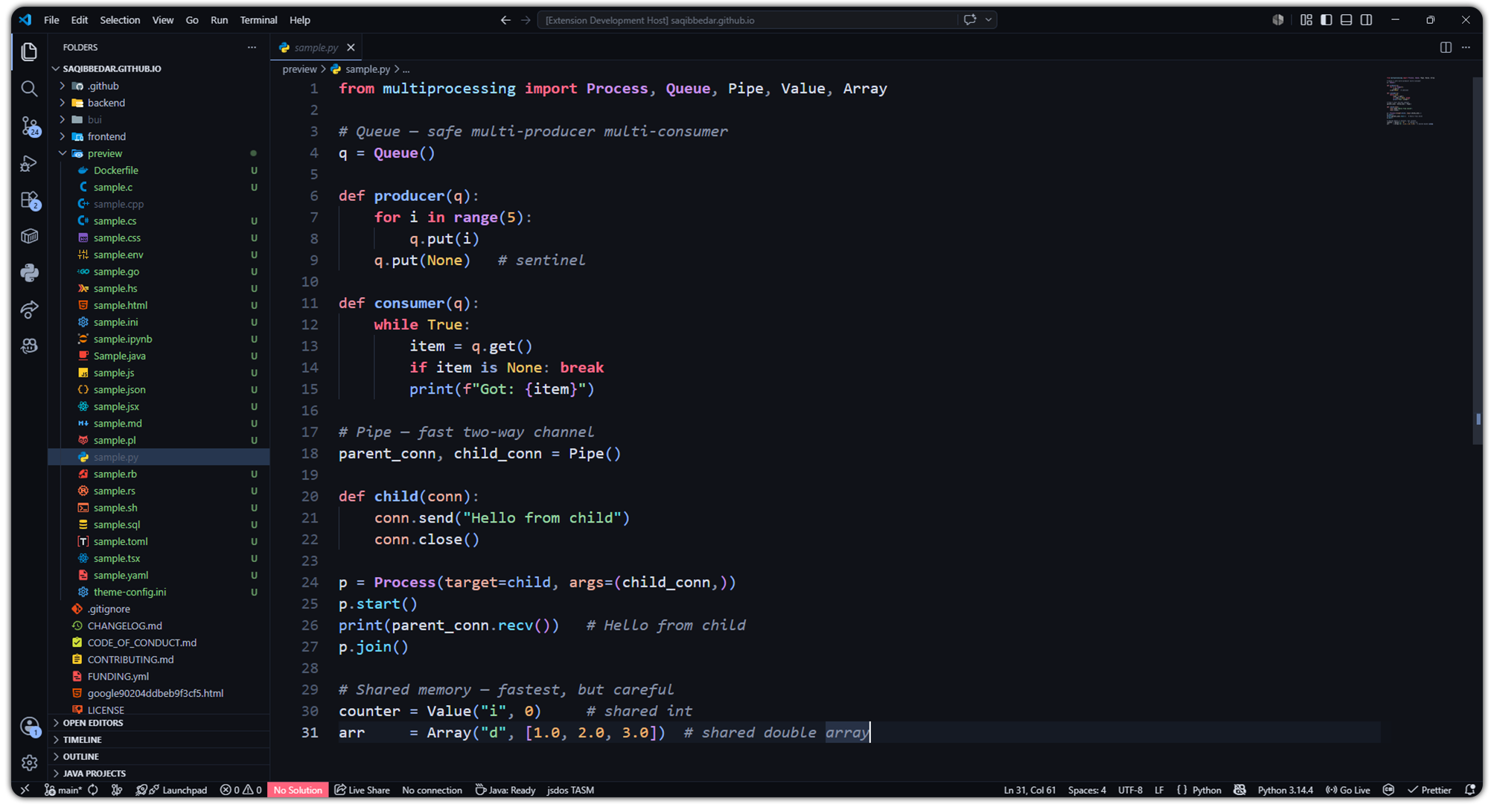Image resolution: width=1494 pixels, height=804 pixels.
Task: Open the File menu
Action: (51, 20)
